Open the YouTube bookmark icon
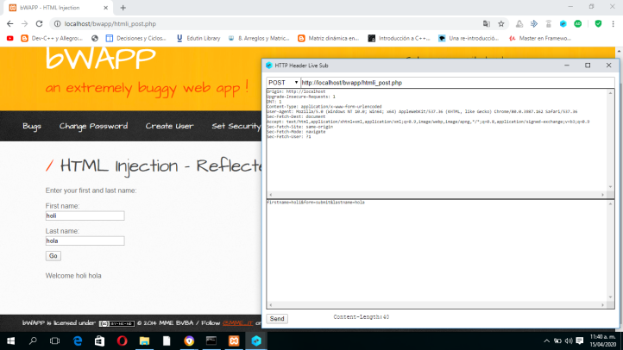This screenshot has height=350, width=623. pyautogui.click(x=10, y=39)
